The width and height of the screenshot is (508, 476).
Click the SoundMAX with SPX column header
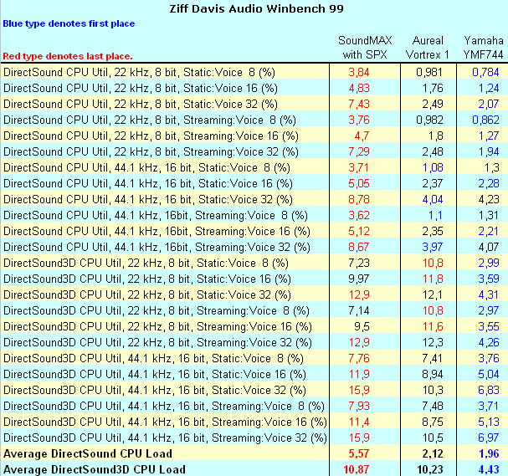(x=365, y=48)
